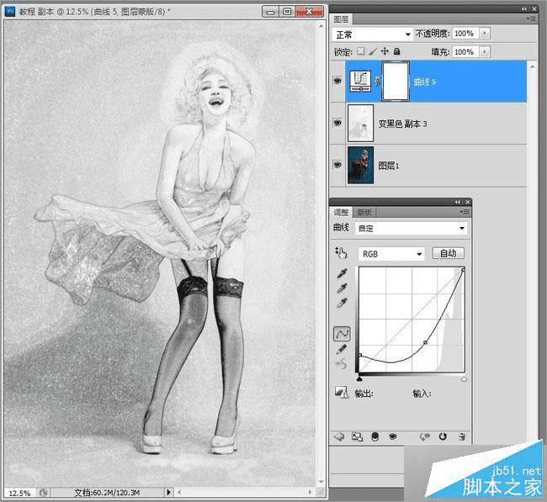Screen dimensions: 547x502
Task: Select the edit points curve tool
Action: point(341,333)
